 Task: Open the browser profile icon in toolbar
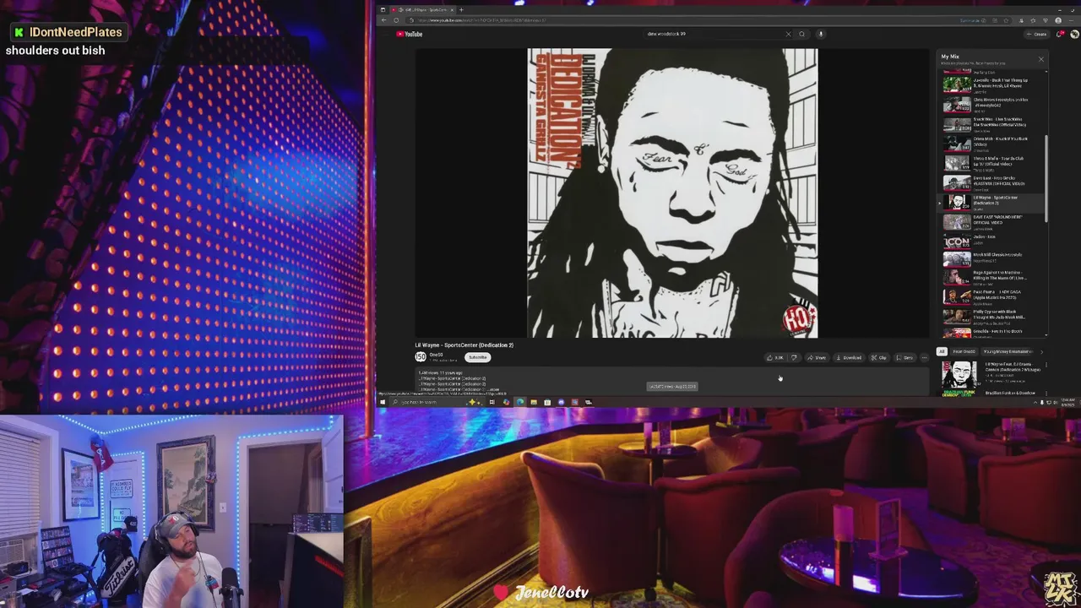[x=1058, y=20]
